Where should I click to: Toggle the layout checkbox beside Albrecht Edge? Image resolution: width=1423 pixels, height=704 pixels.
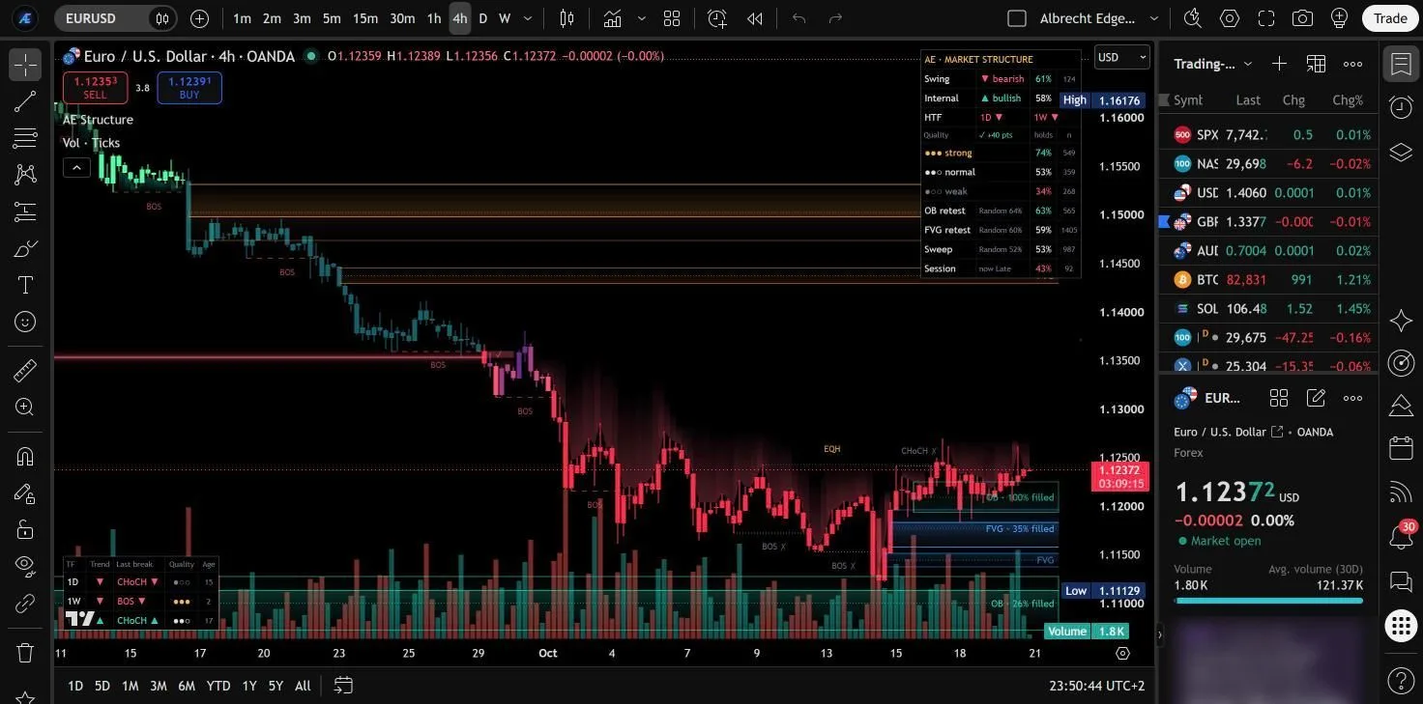(x=1016, y=18)
